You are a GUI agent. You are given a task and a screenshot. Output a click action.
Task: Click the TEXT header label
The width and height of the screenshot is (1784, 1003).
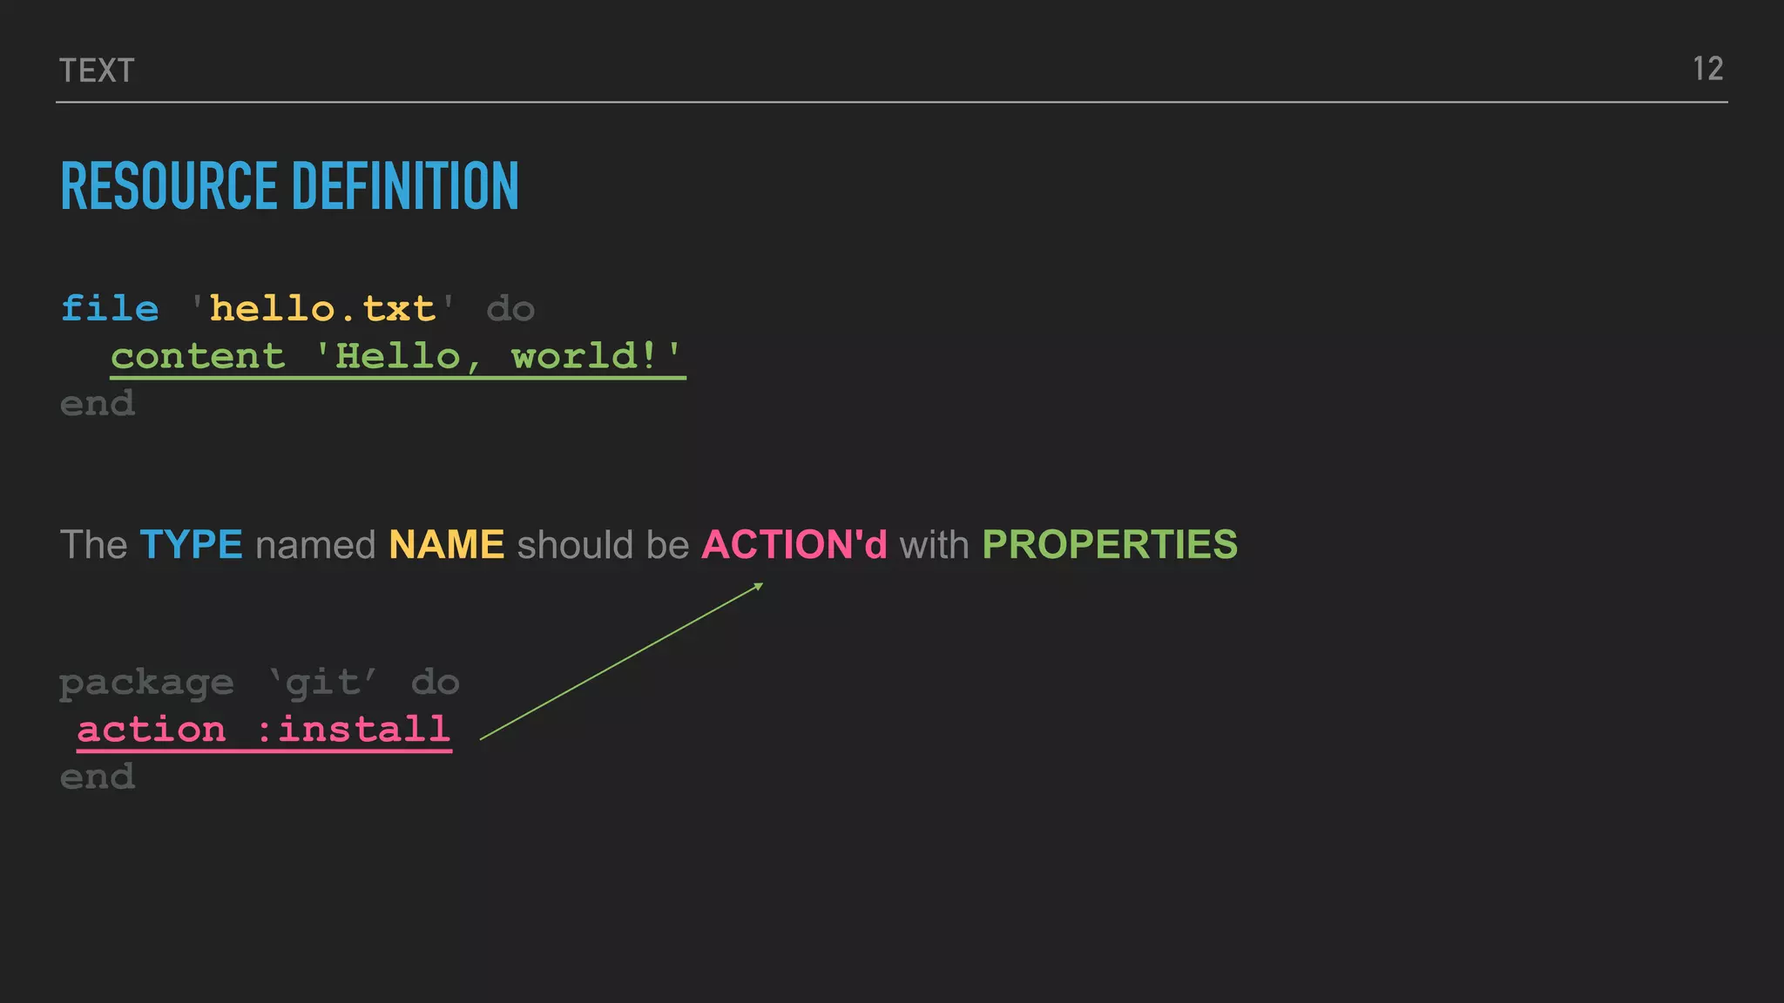coord(97,71)
